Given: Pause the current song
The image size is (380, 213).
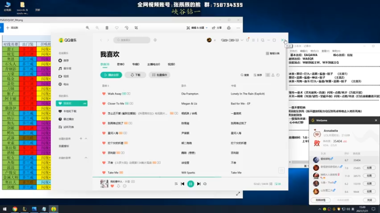Looking at the screenshot, I should (190, 184).
